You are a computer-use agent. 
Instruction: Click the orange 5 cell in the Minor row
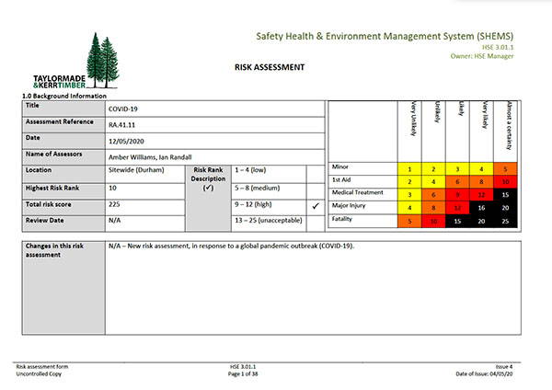click(505, 169)
